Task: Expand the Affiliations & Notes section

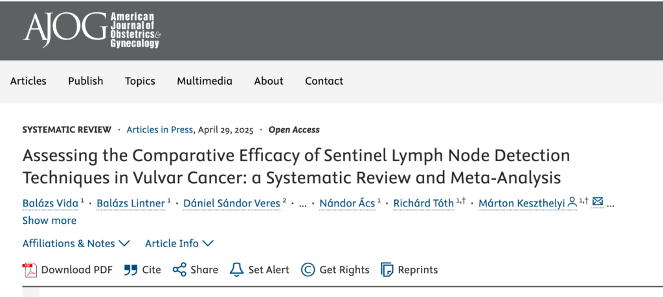Action: 76,243
